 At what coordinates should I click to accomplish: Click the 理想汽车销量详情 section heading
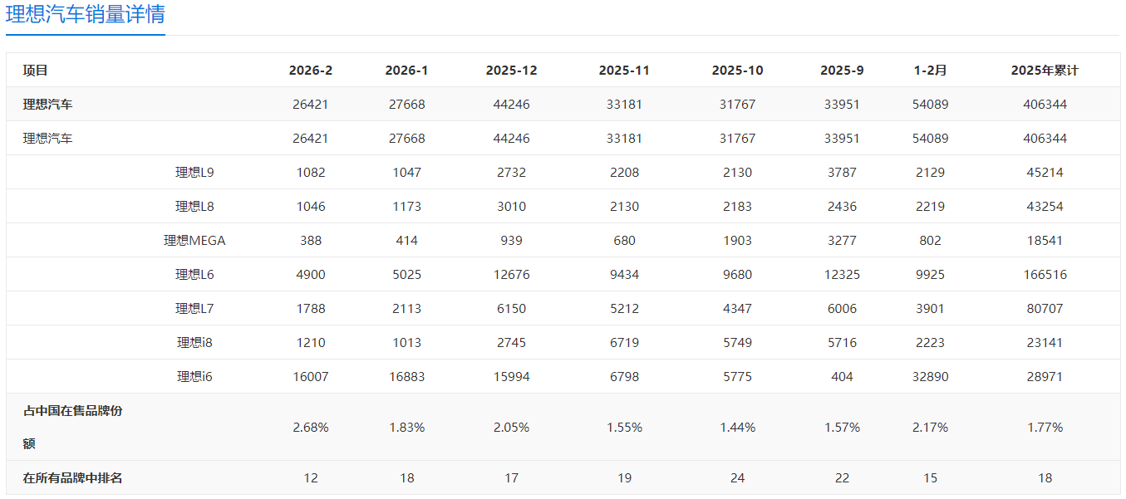tap(86, 15)
